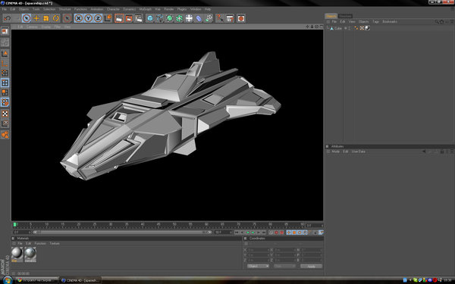Select the first grey material thumbnail
This screenshot has width=455, height=284.
tap(17, 254)
